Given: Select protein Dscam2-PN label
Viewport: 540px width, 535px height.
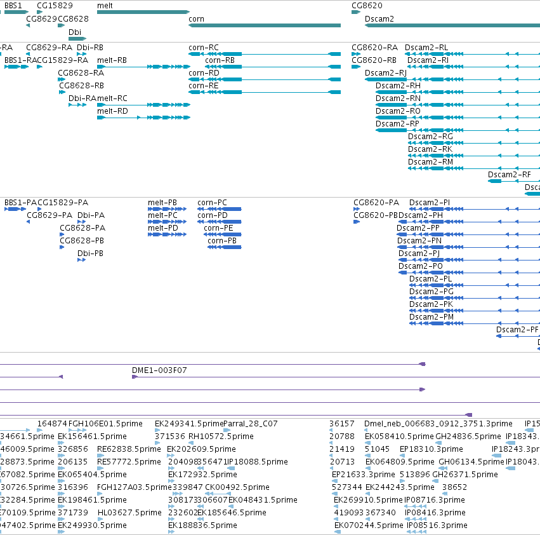Looking at the screenshot, I should pyautogui.click(x=419, y=241).
